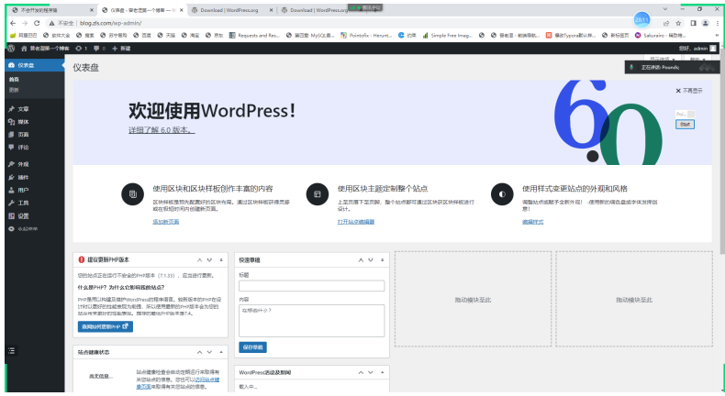Image resolution: width=725 pixels, height=396 pixels.
Task: Move the 站点健康状态 widget up
Action: (x=200, y=352)
